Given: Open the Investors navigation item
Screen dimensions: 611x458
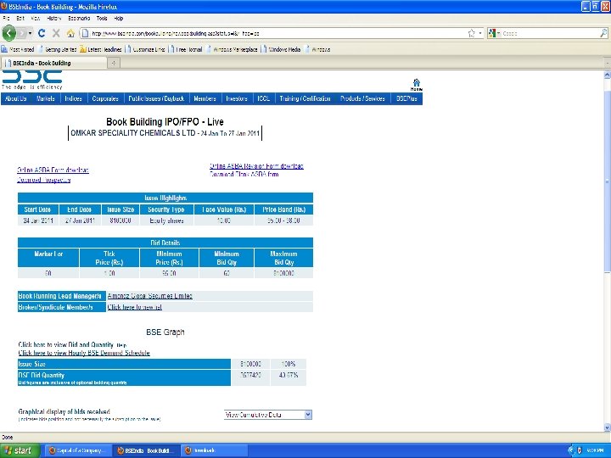Looking at the screenshot, I should [x=237, y=98].
